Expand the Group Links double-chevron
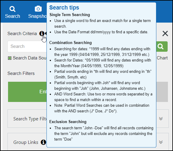The width and height of the screenshot is (173, 151). (161, 142)
